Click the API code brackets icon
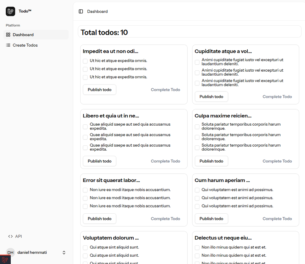305x264 pixels. click(10, 236)
